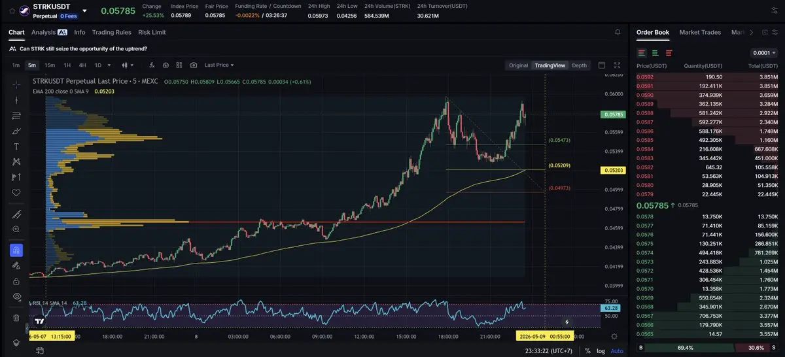Toggle log scale on chart
Viewport: 785px width, 357px height.
pyautogui.click(x=601, y=351)
